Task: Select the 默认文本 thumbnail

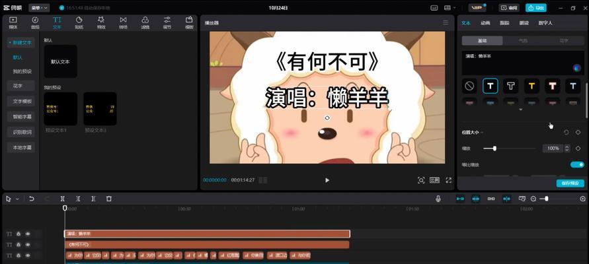Action: tap(60, 61)
